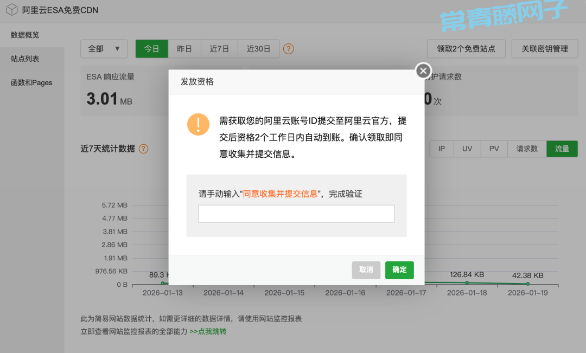This screenshot has width=586, height=353.
Task: Focus the verification text input field
Action: [296, 214]
